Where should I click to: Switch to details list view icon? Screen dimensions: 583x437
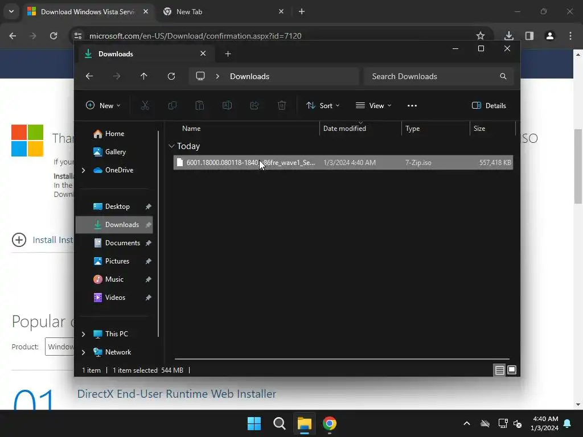(x=500, y=370)
